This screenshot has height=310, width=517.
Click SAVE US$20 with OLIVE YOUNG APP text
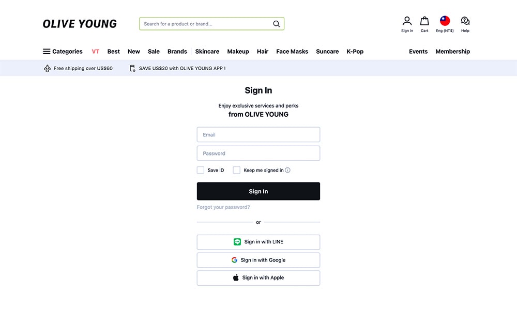click(x=183, y=68)
